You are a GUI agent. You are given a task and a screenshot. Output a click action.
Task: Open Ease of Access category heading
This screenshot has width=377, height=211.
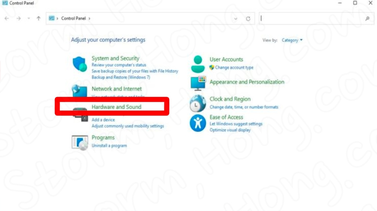(226, 117)
